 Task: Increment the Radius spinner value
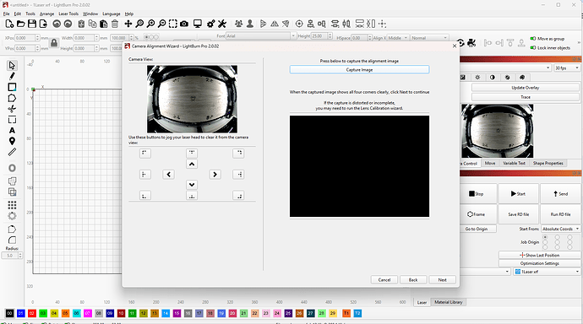(x=20, y=254)
